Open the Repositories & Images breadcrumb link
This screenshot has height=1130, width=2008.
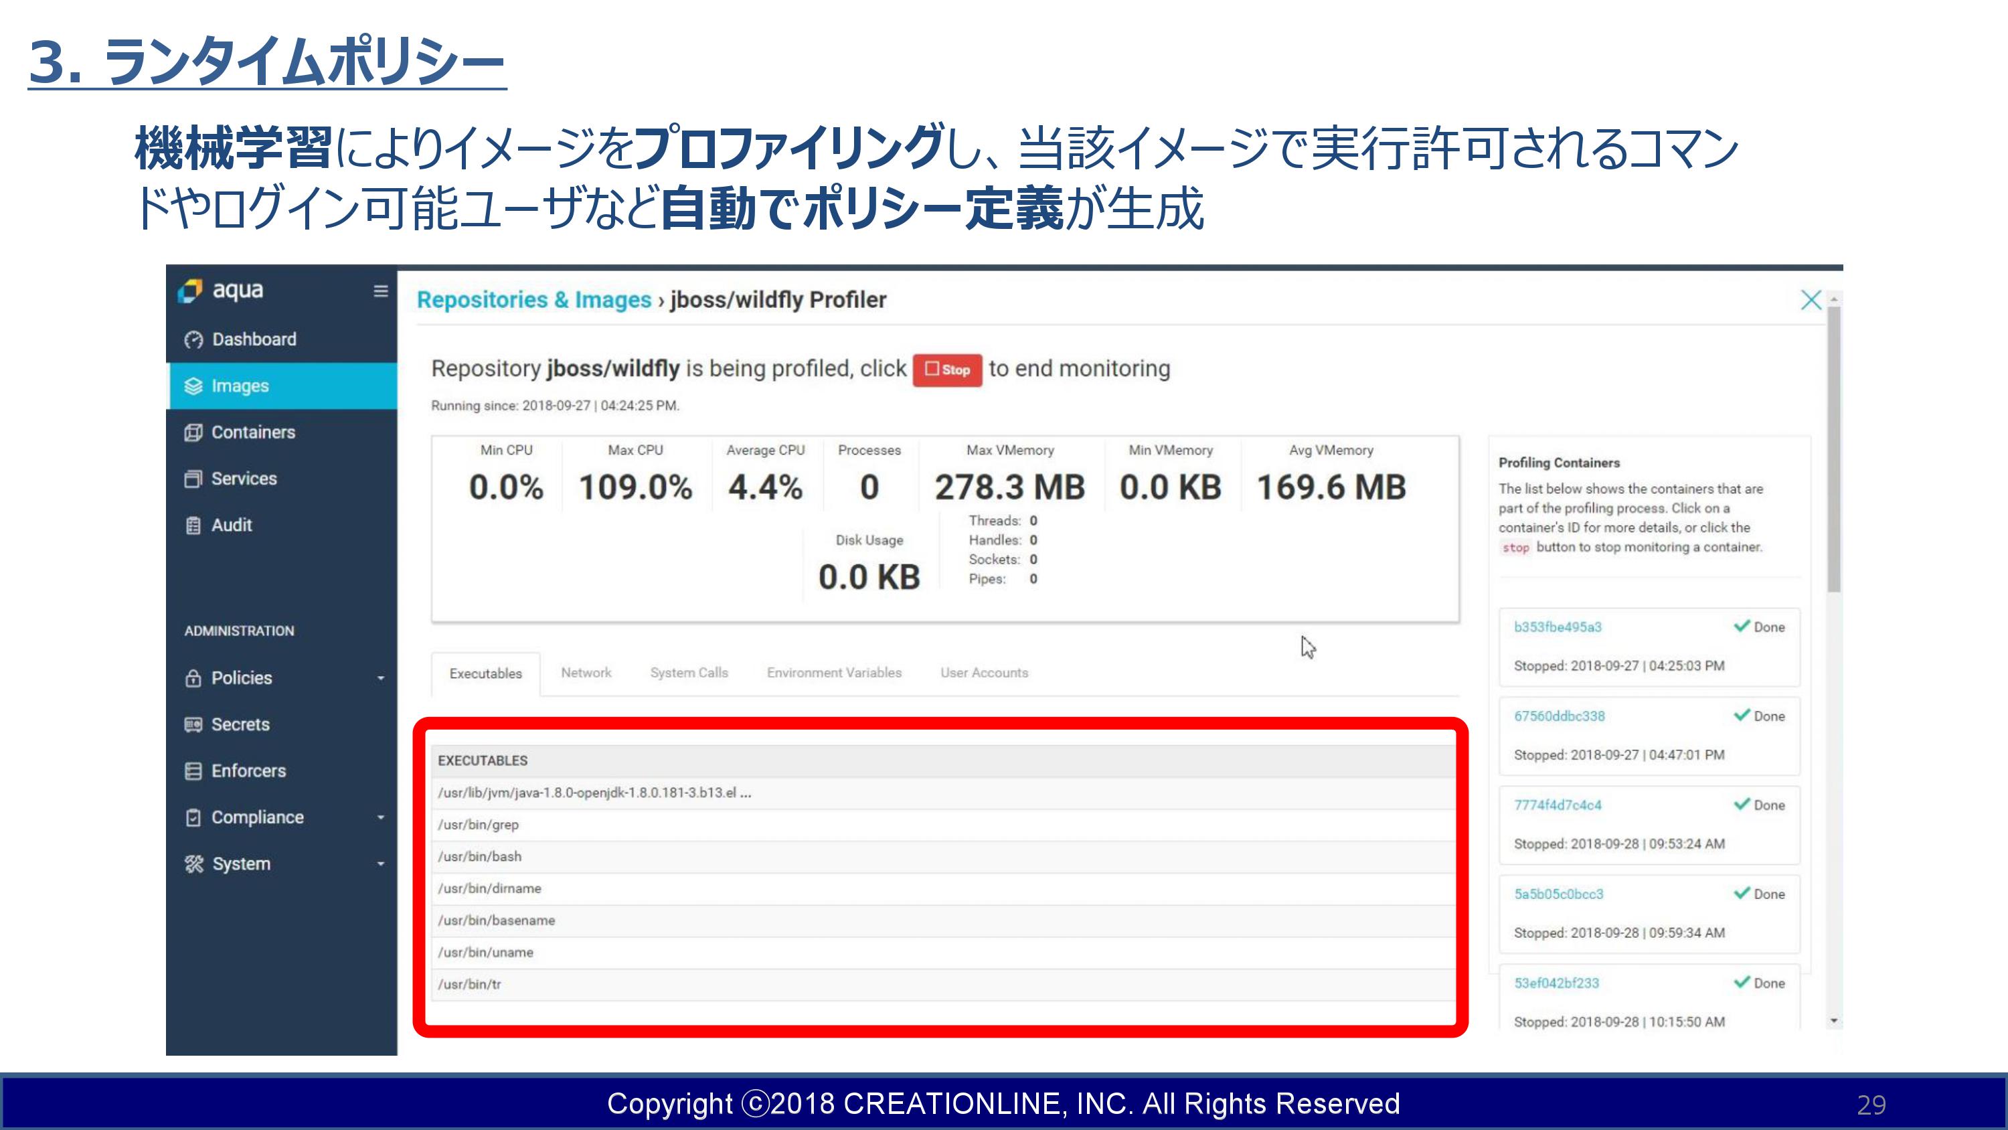534,299
